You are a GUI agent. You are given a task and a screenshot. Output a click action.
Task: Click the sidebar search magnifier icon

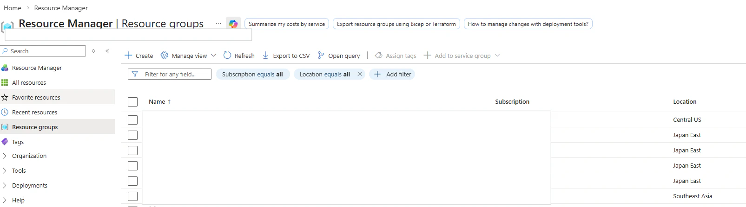[5, 51]
